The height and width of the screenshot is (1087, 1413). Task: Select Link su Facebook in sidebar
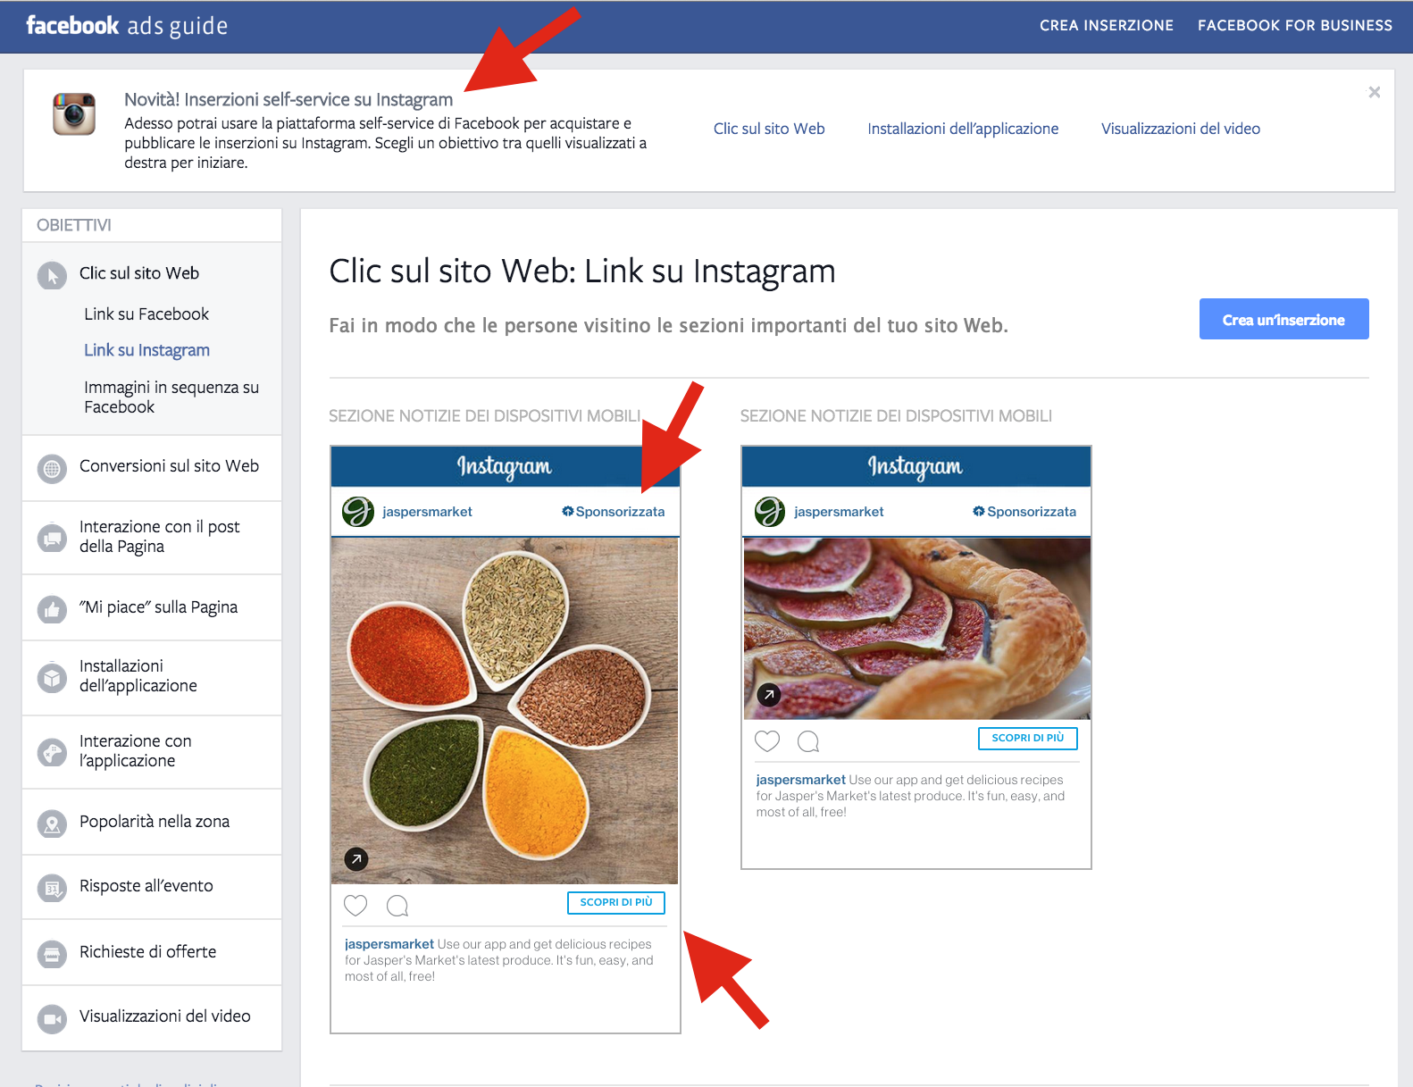[x=146, y=314]
